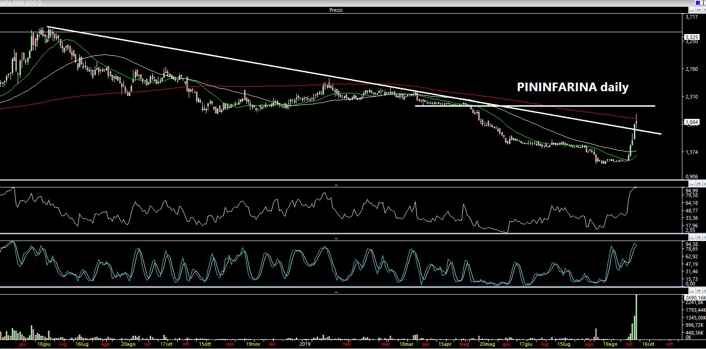Click the 94,38 stochastic axis value
The height and width of the screenshot is (349, 706).
click(692, 244)
